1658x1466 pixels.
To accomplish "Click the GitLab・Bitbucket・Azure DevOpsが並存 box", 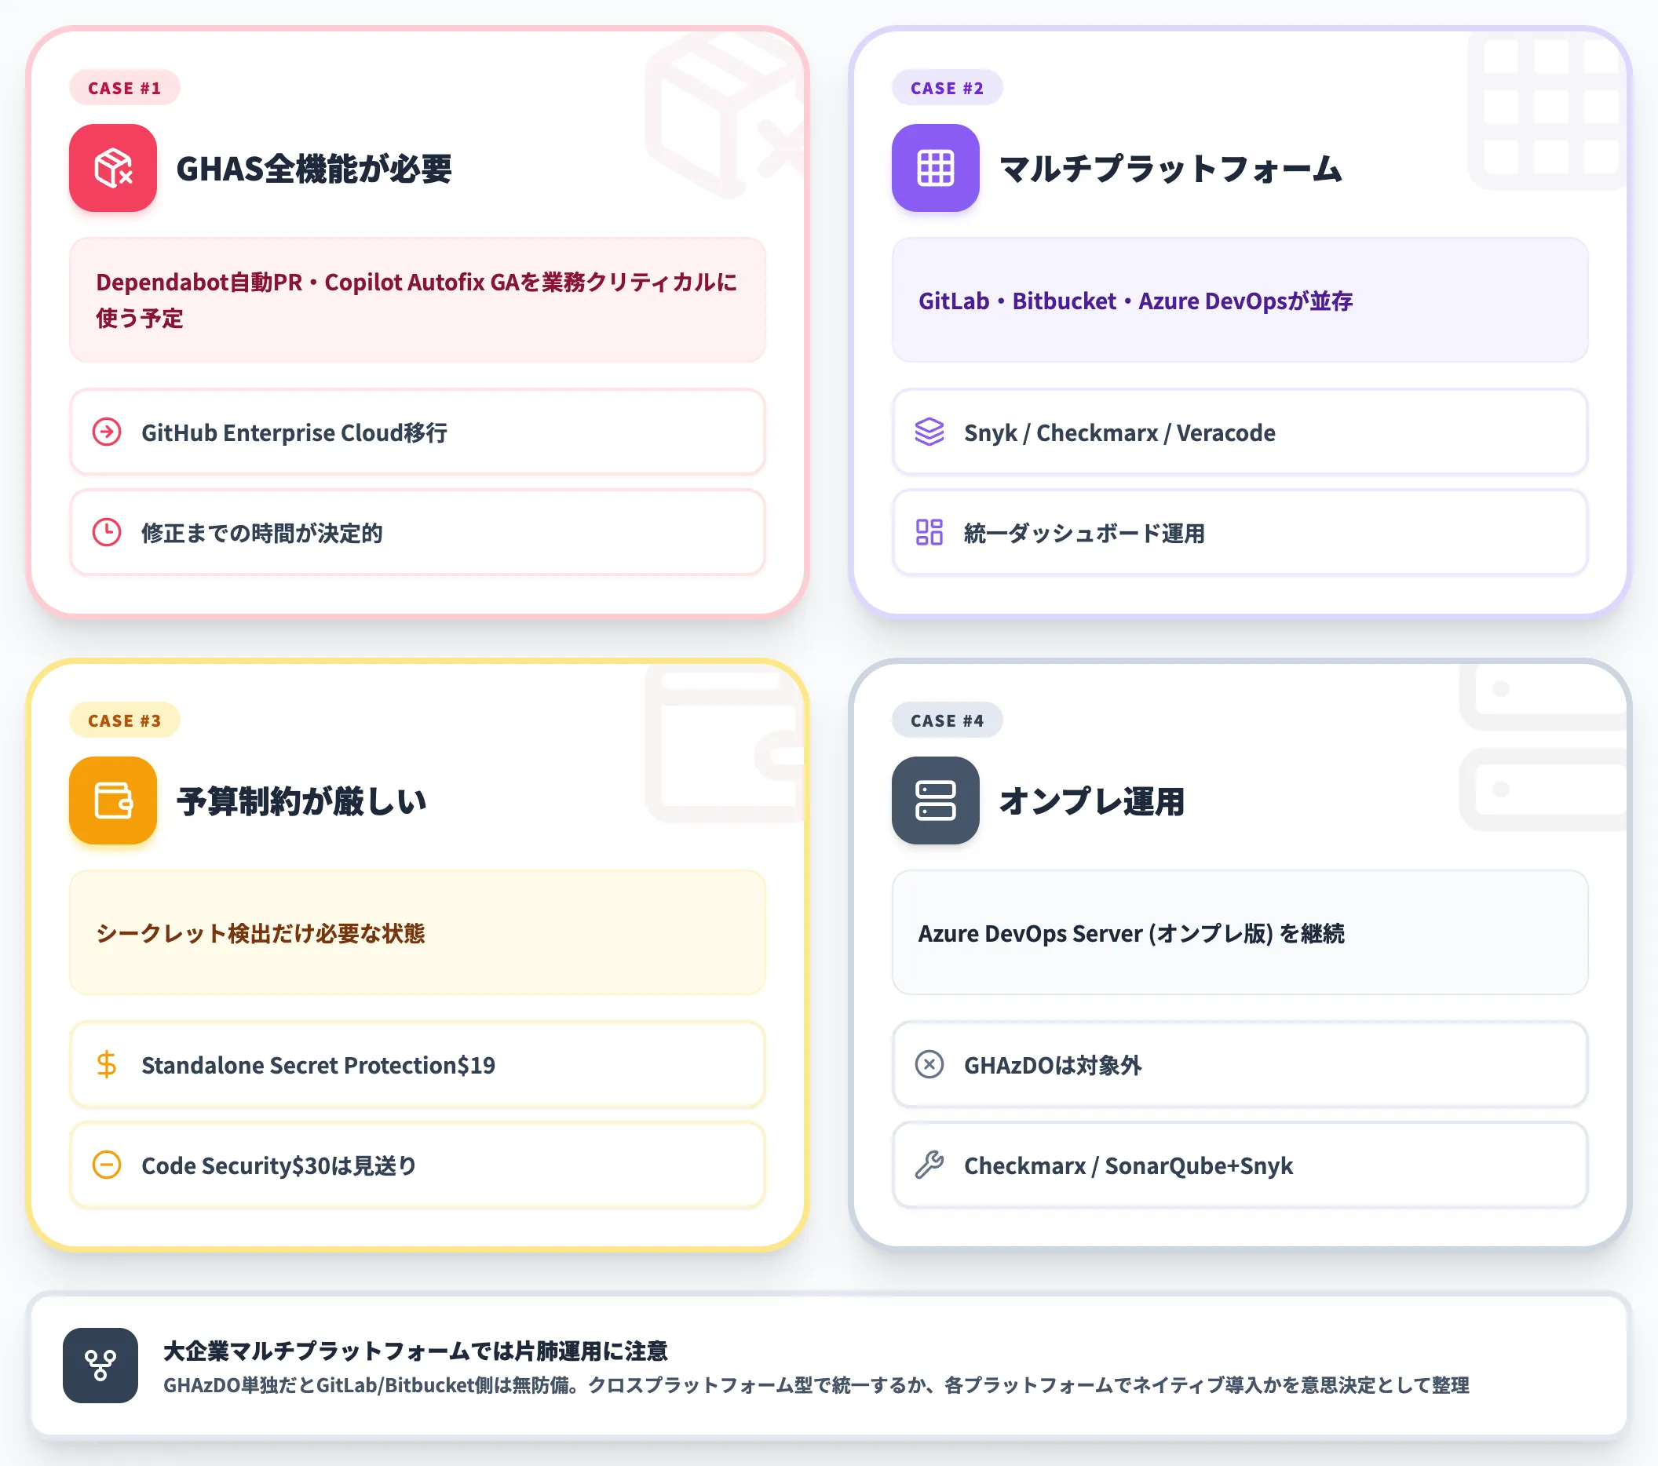I will (1240, 300).
